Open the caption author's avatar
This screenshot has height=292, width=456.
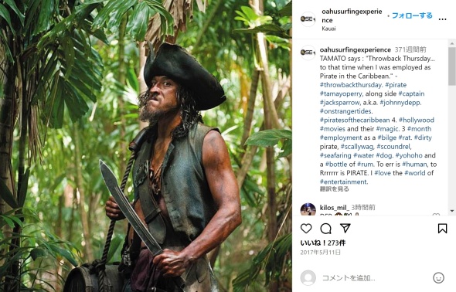pos(308,53)
